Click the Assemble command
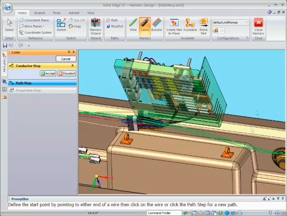The height and width of the screenshot is (216, 287). (x=190, y=25)
